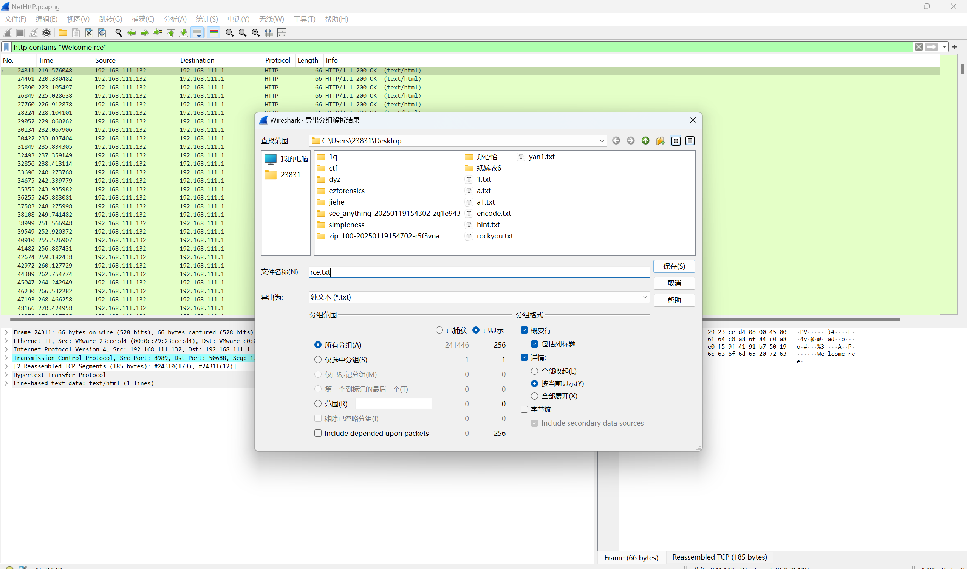967x569 pixels.
Task: Expand the Hypertext Transfer Protocol row
Action: (6, 375)
